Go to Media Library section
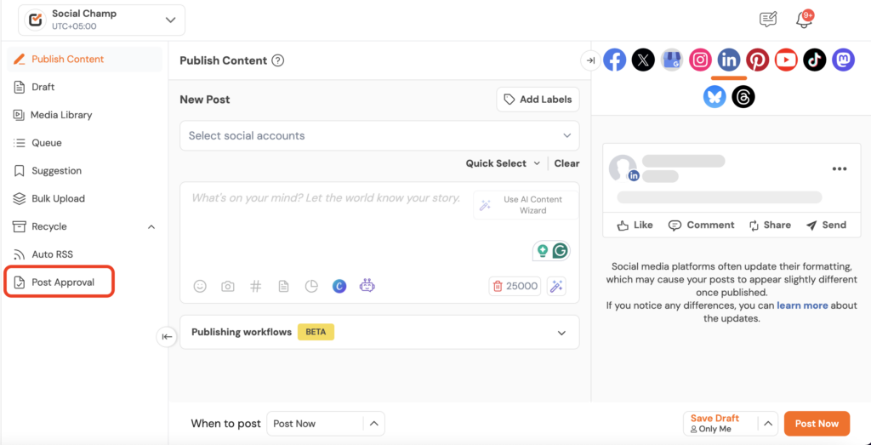 click(x=60, y=115)
